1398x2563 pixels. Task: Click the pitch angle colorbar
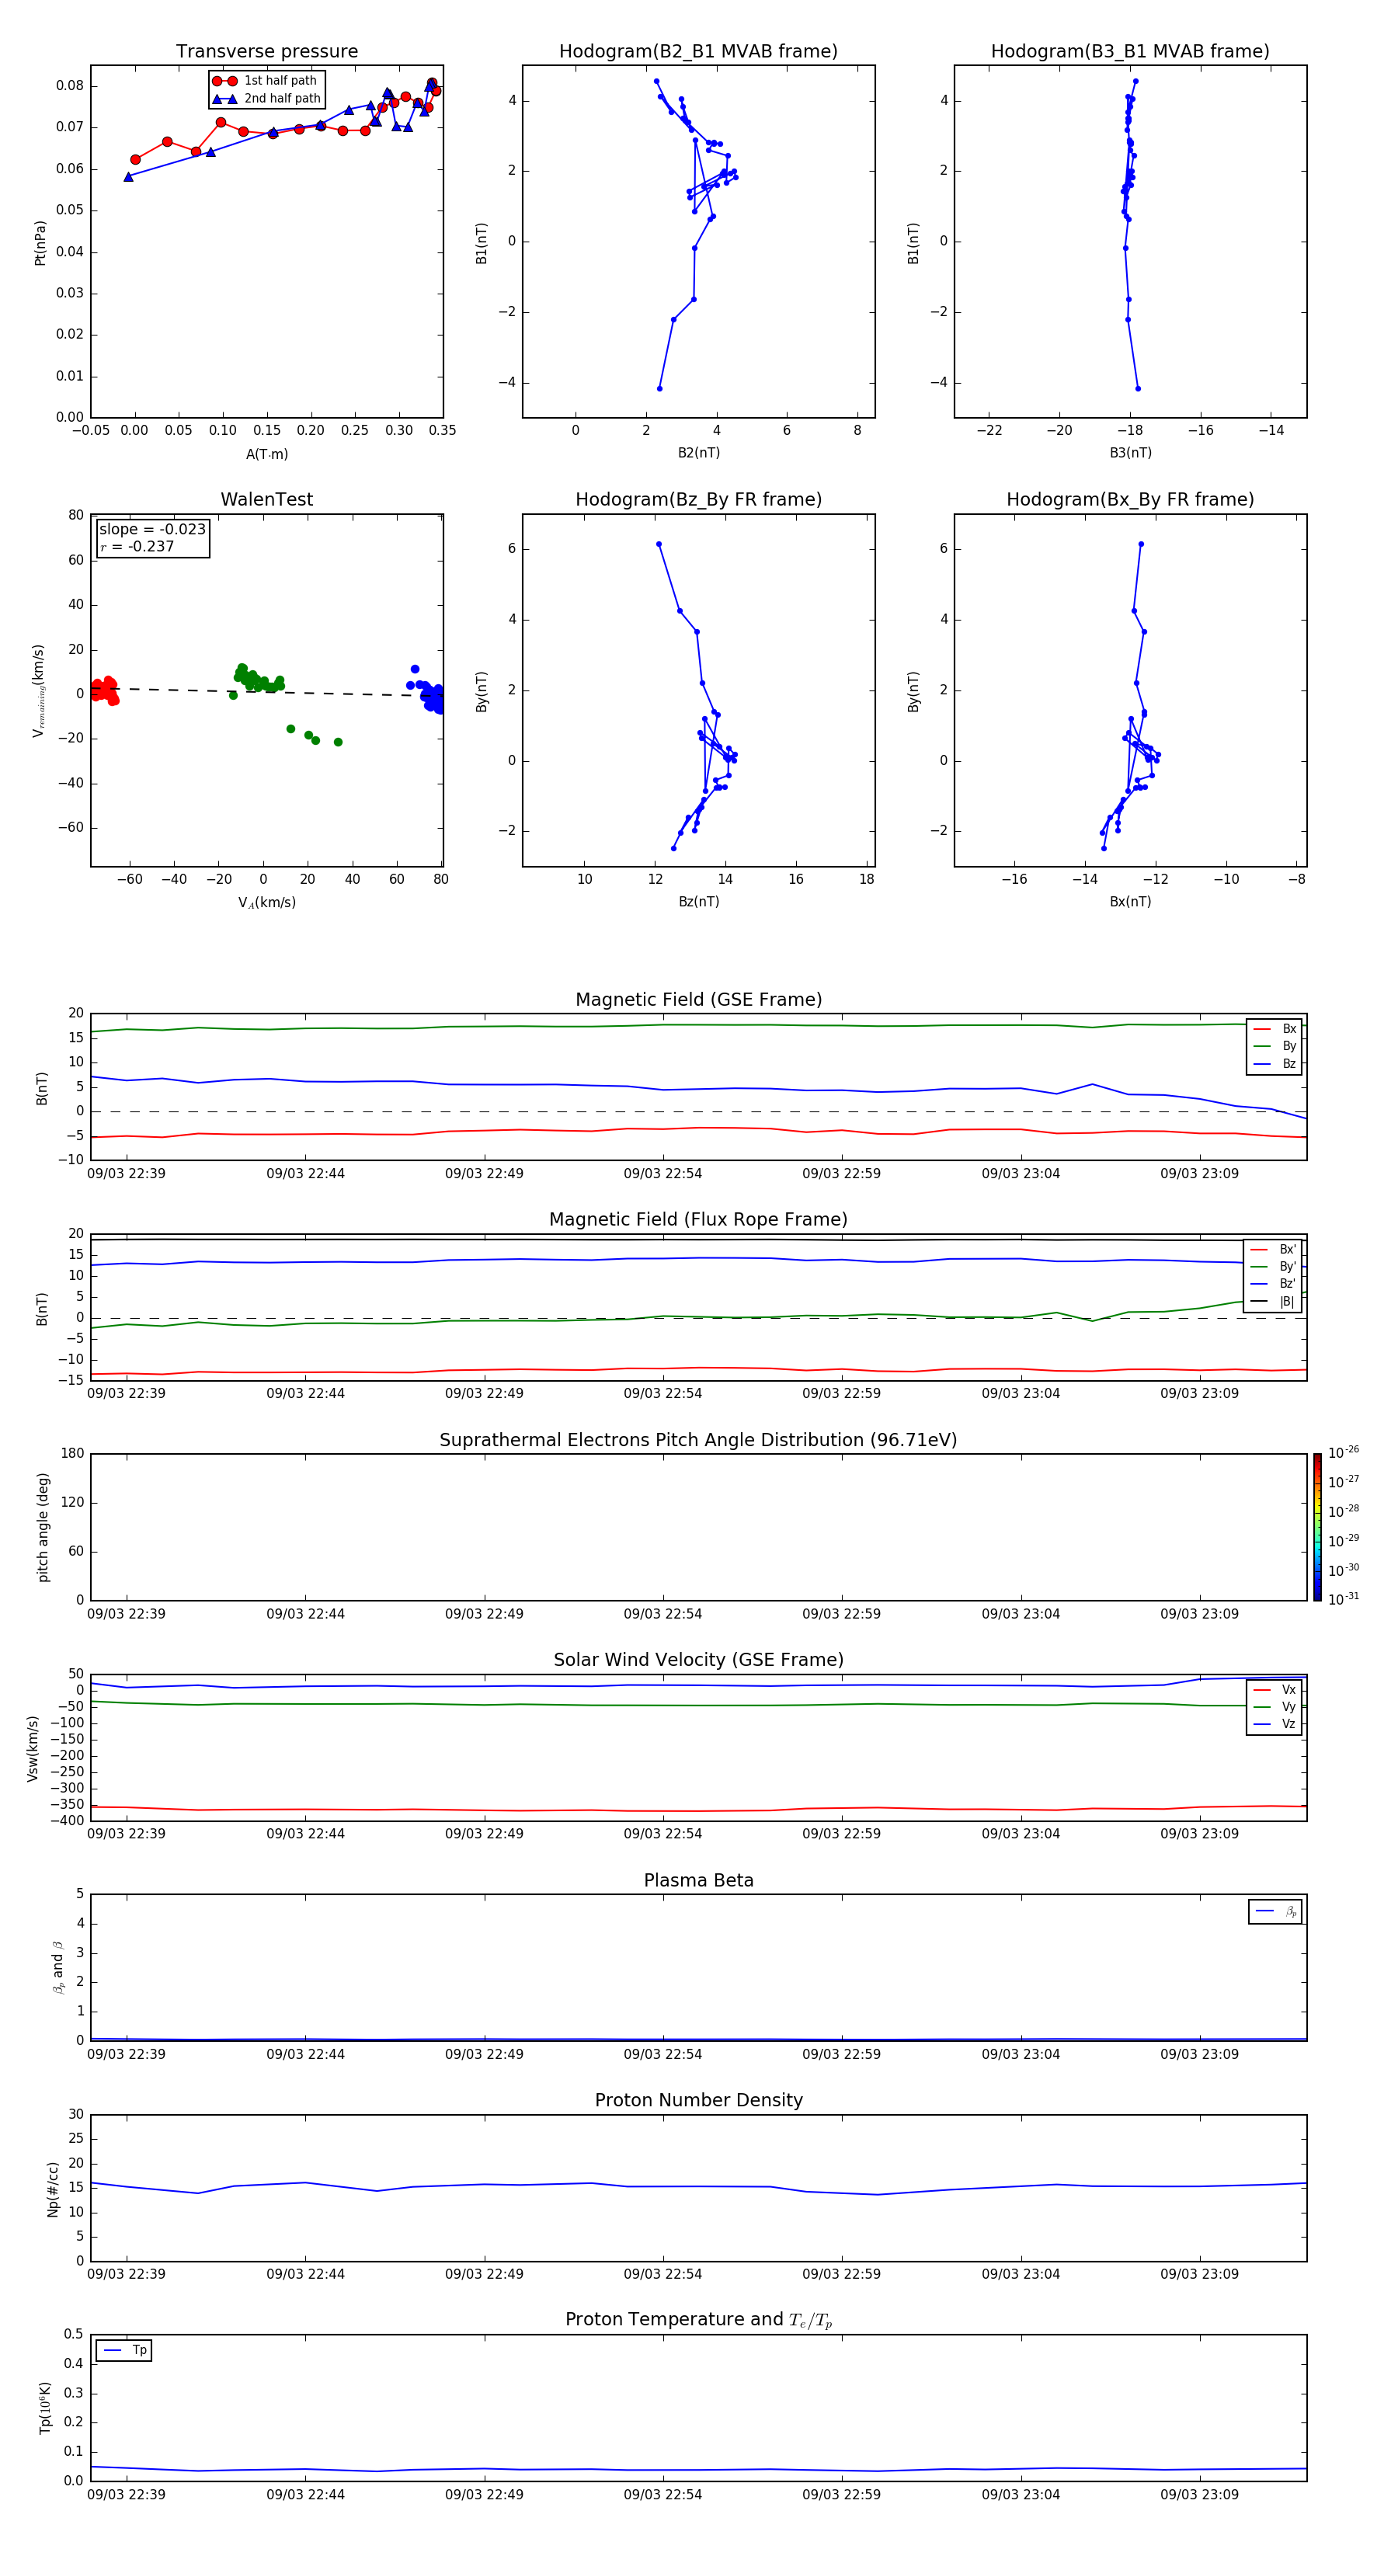[x=1317, y=1527]
